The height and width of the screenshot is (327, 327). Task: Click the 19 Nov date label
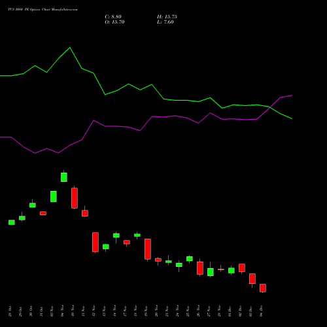(146, 311)
